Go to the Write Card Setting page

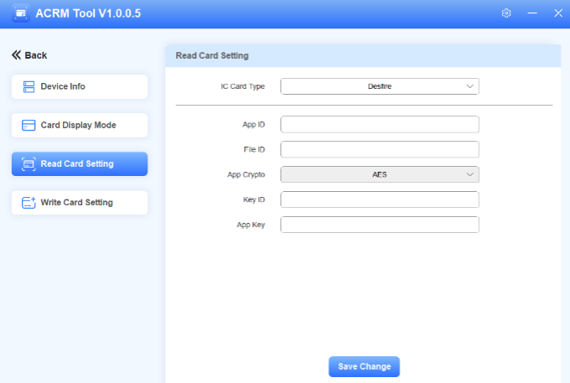click(x=79, y=203)
